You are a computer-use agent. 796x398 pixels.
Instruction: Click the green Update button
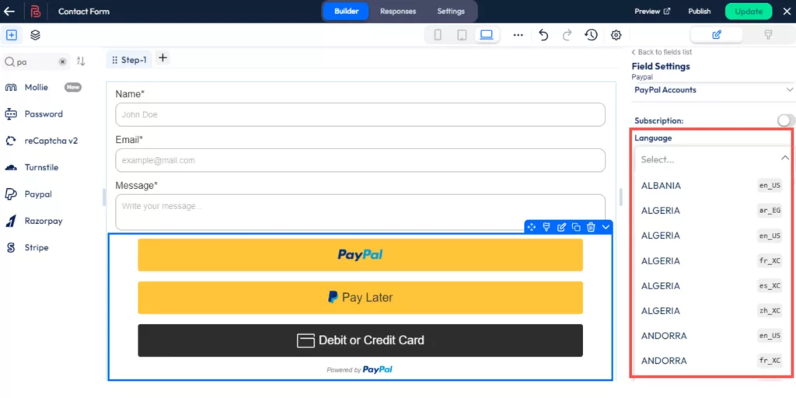tap(749, 11)
